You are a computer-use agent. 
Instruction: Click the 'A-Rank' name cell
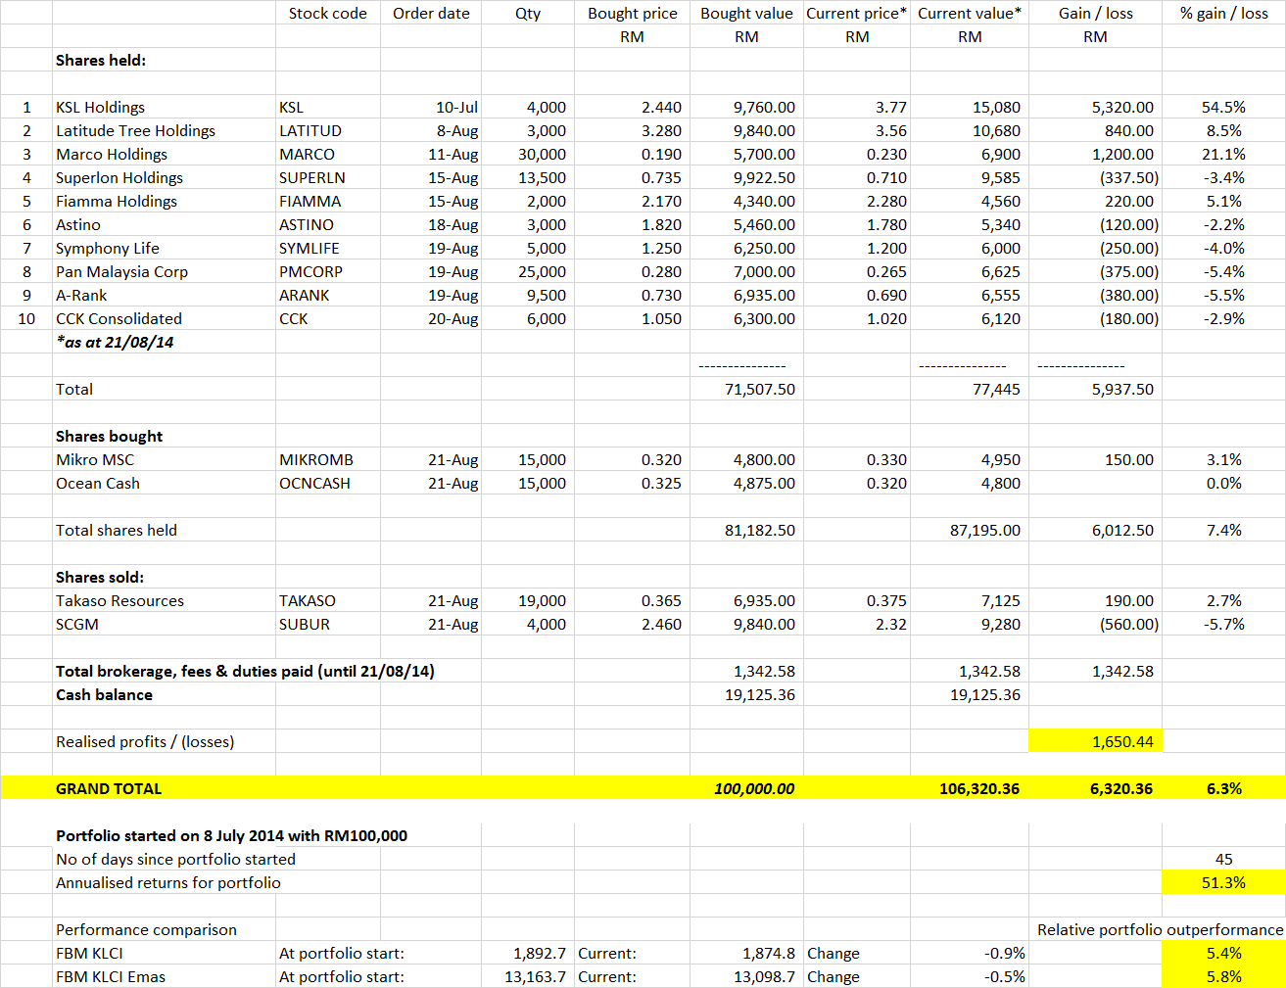pos(164,295)
